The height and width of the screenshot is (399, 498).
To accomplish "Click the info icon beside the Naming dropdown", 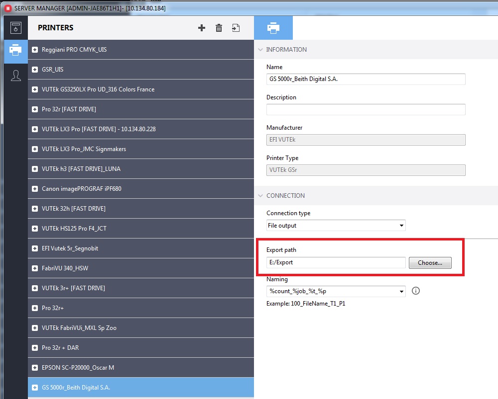I will click(x=416, y=291).
